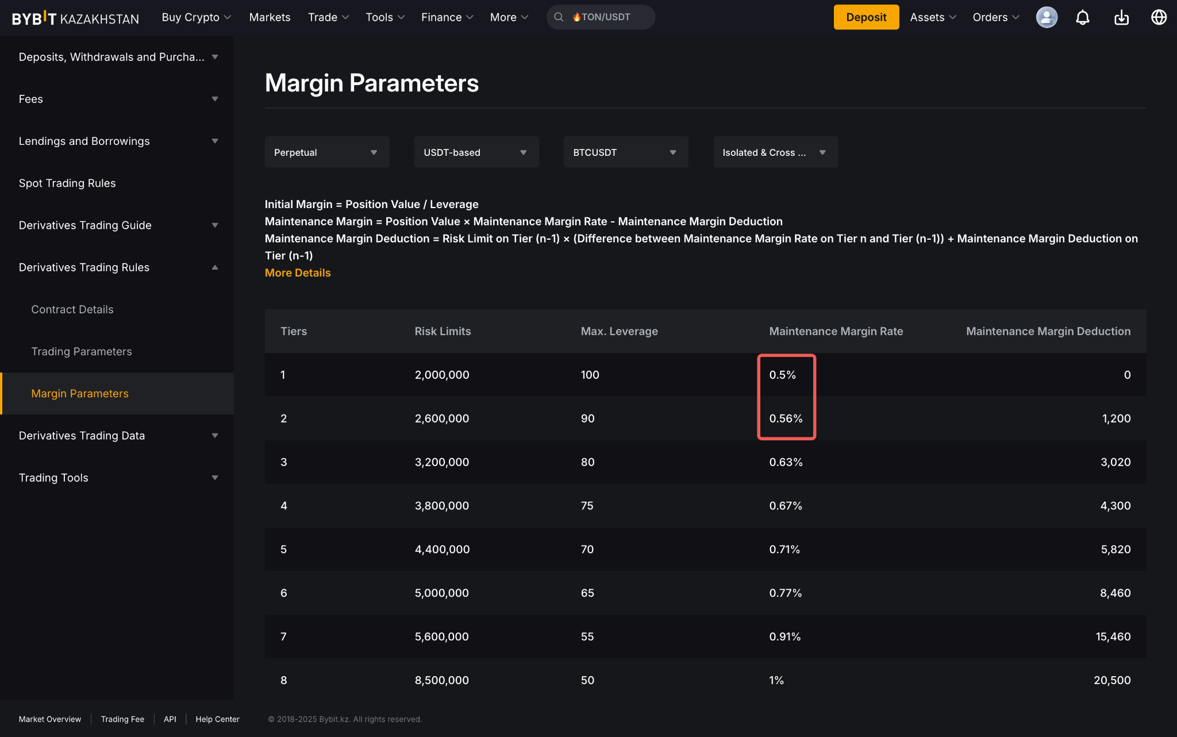The image size is (1177, 737).
Task: Click the More Details link
Action: (x=298, y=273)
